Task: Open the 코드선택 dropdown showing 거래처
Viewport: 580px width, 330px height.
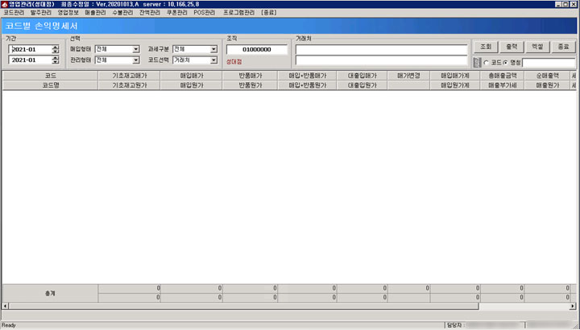Action: [213, 60]
